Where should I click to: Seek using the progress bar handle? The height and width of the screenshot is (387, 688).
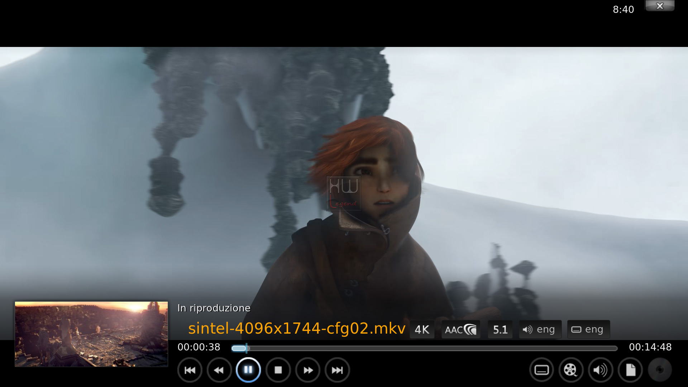[246, 348]
